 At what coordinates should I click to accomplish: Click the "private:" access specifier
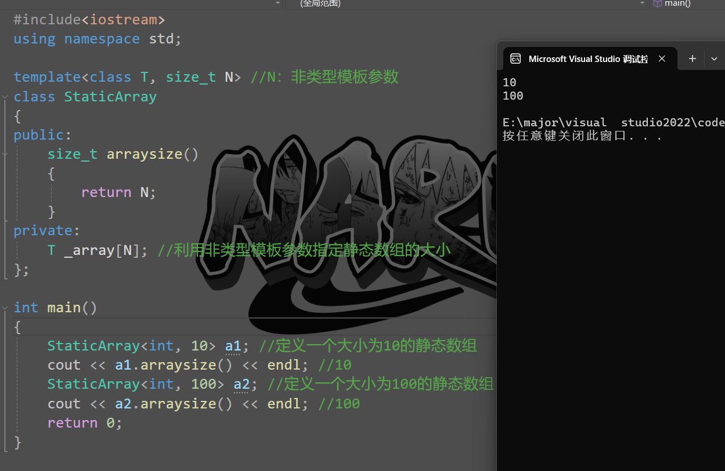click(46, 231)
